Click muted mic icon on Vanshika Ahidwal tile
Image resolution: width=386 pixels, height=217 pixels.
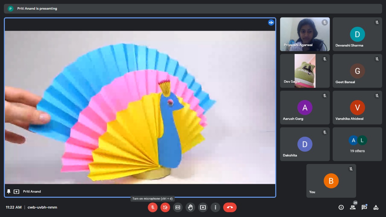click(x=377, y=96)
